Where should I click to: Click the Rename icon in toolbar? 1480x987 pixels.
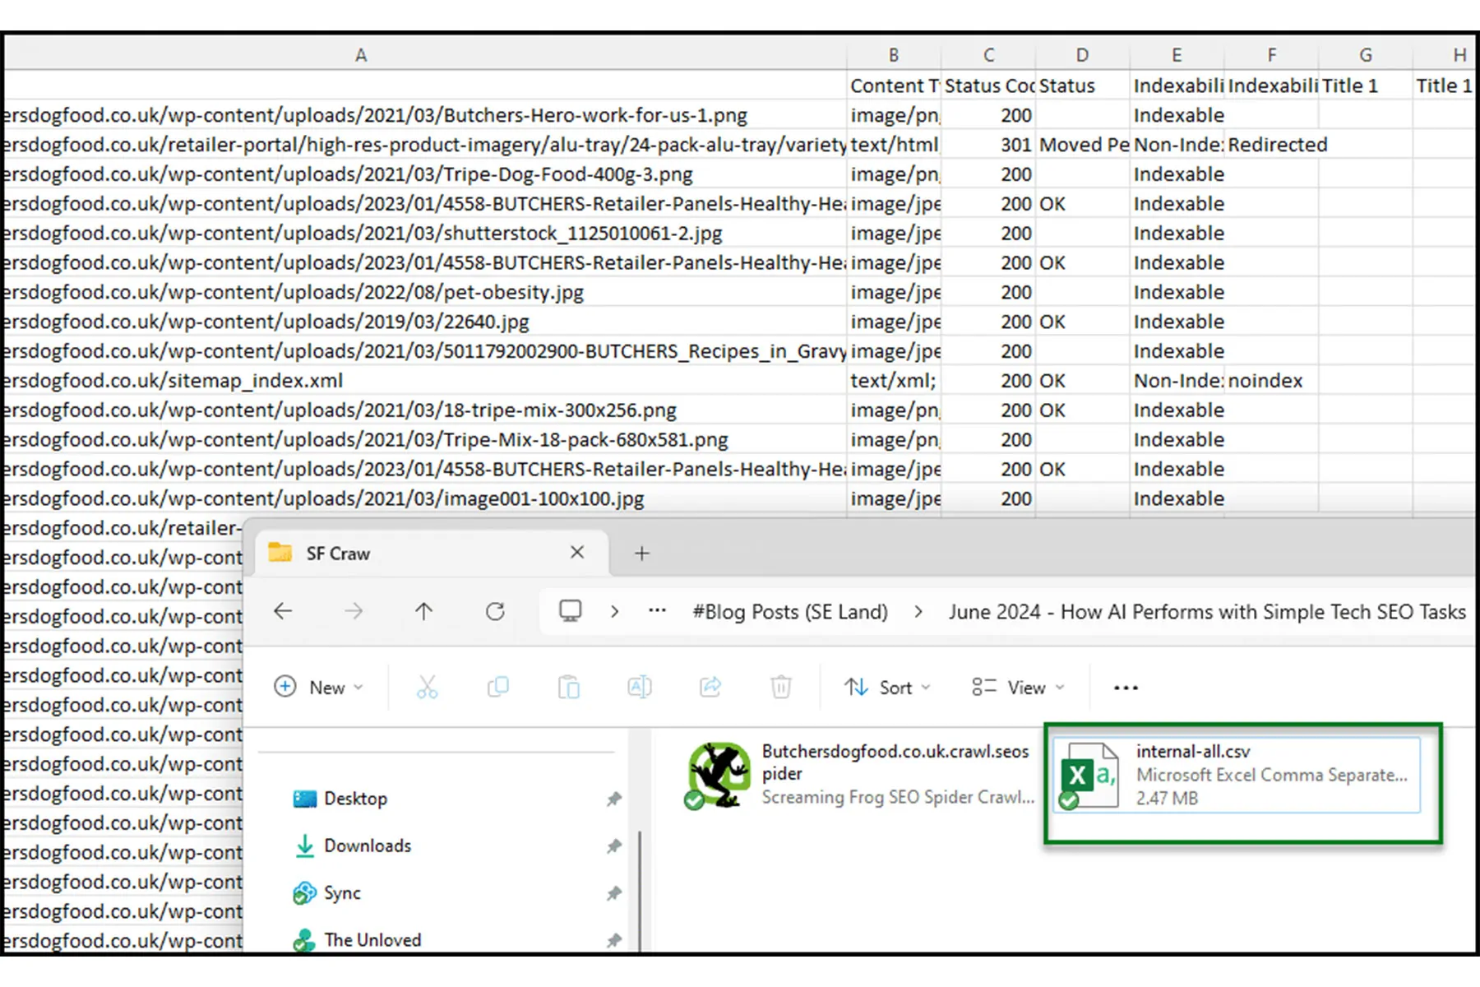[x=639, y=687]
